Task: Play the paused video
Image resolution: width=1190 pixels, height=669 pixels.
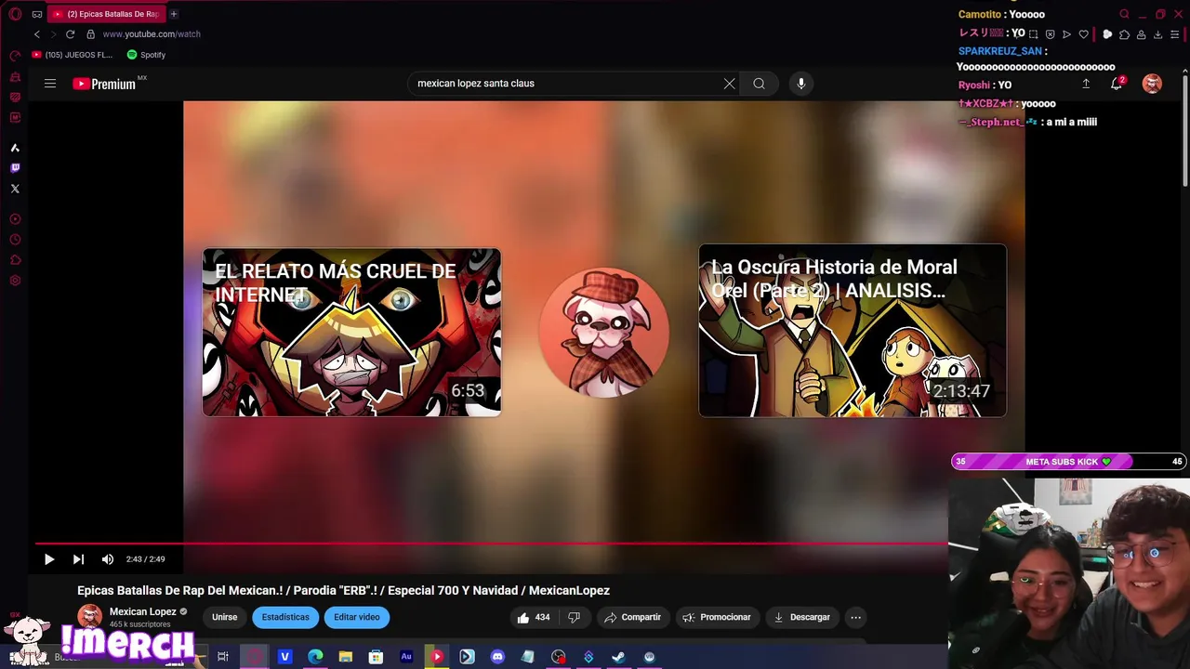Action: pos(49,559)
